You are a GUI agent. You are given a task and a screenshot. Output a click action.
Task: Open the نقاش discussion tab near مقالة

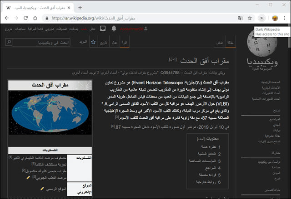pos(220,43)
